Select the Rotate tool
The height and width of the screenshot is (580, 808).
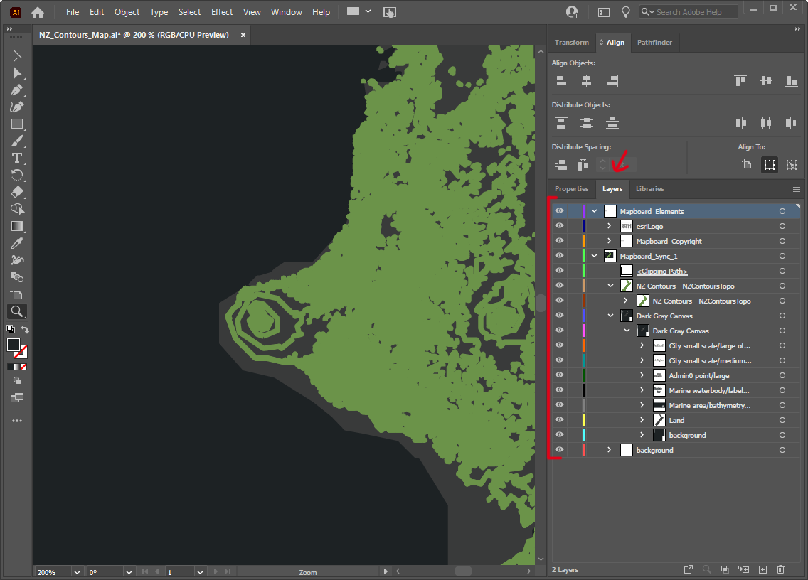tap(17, 175)
